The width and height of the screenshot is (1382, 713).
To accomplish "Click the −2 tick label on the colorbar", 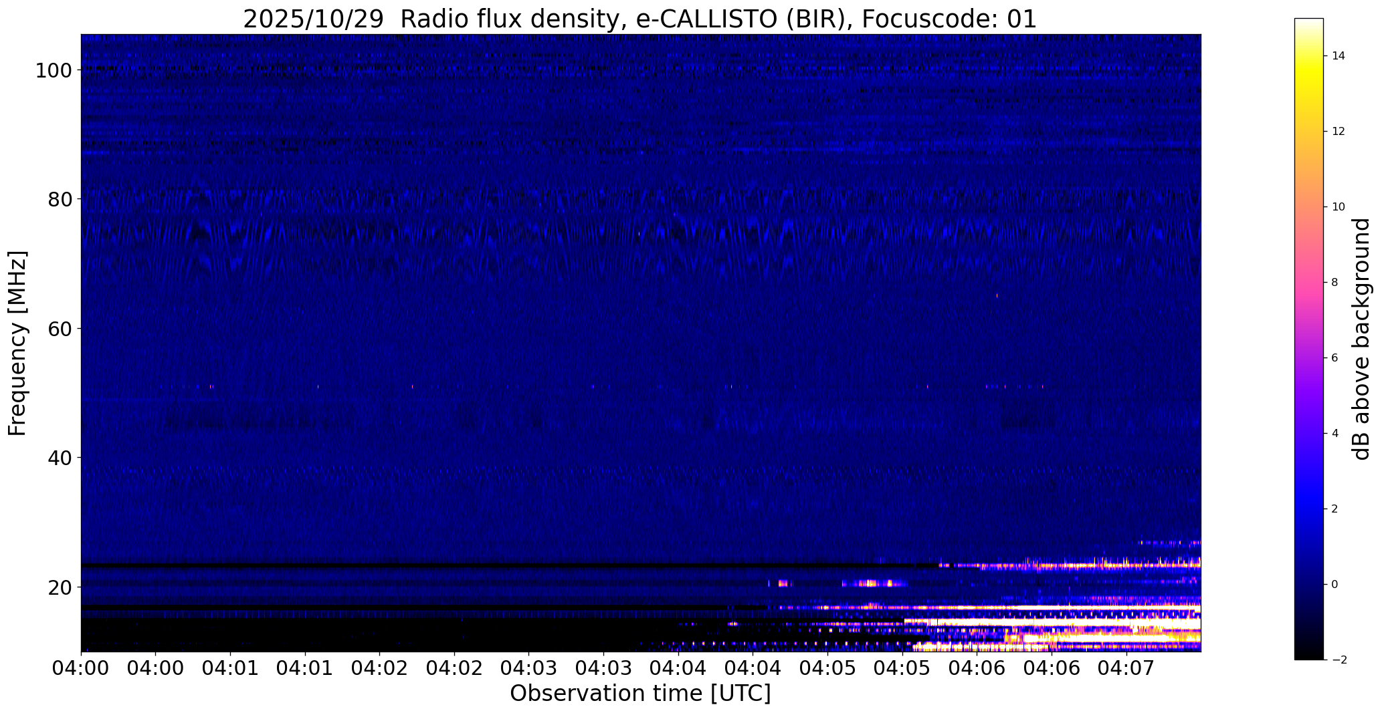I will (x=1339, y=660).
